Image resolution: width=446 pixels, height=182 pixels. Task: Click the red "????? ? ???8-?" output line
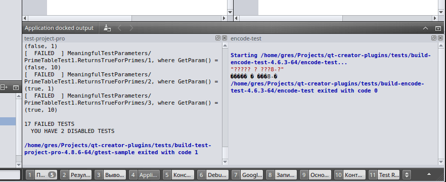coord(257,69)
